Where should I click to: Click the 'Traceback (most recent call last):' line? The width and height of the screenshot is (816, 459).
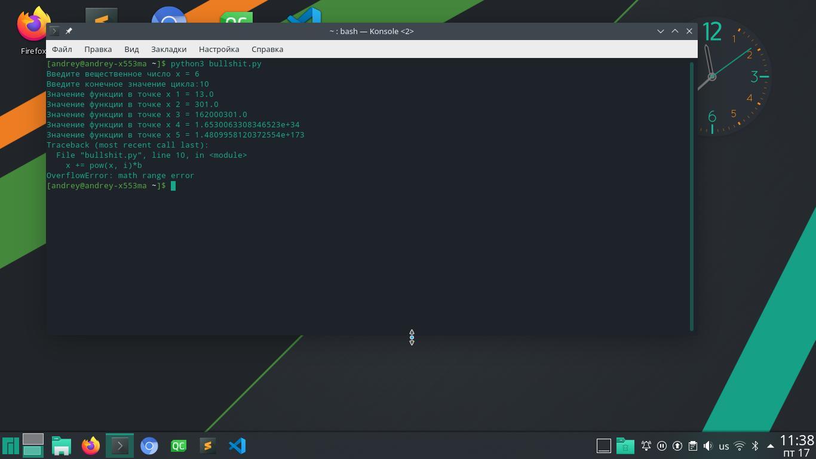[127, 145]
